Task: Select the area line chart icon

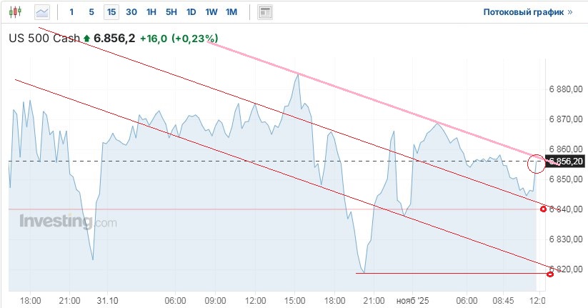Action: click(x=43, y=12)
